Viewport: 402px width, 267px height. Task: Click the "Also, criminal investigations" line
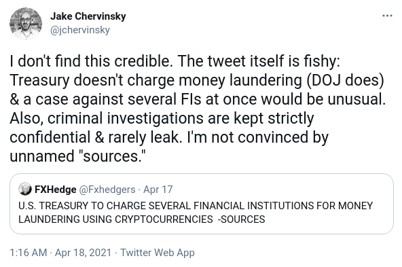tap(162, 118)
